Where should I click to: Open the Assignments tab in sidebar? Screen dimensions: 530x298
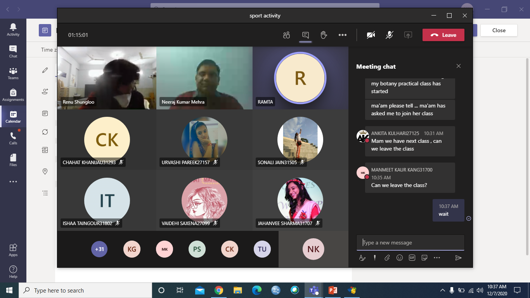click(13, 95)
